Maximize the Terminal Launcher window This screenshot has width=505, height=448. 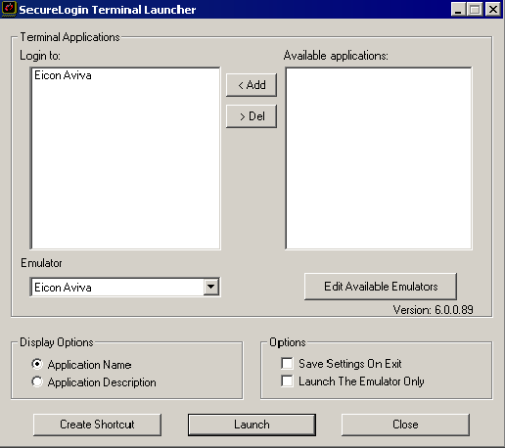[475, 9]
